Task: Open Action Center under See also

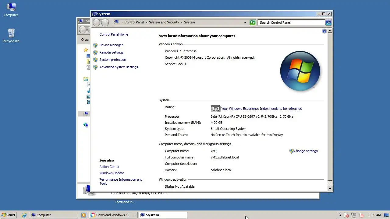Action: [x=109, y=167]
